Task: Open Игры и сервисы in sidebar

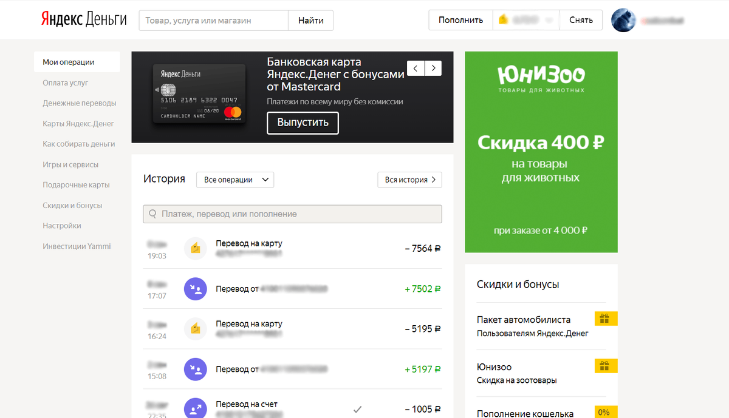Action: tap(70, 164)
